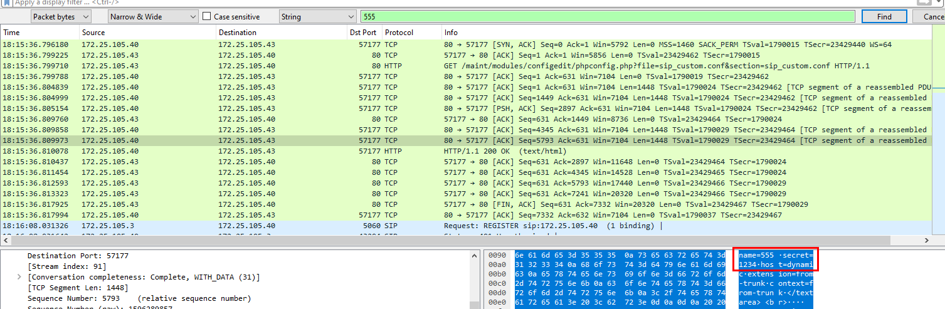The width and height of the screenshot is (945, 309).
Task: Select the SIP REGISTER request packet
Action: click(466, 226)
